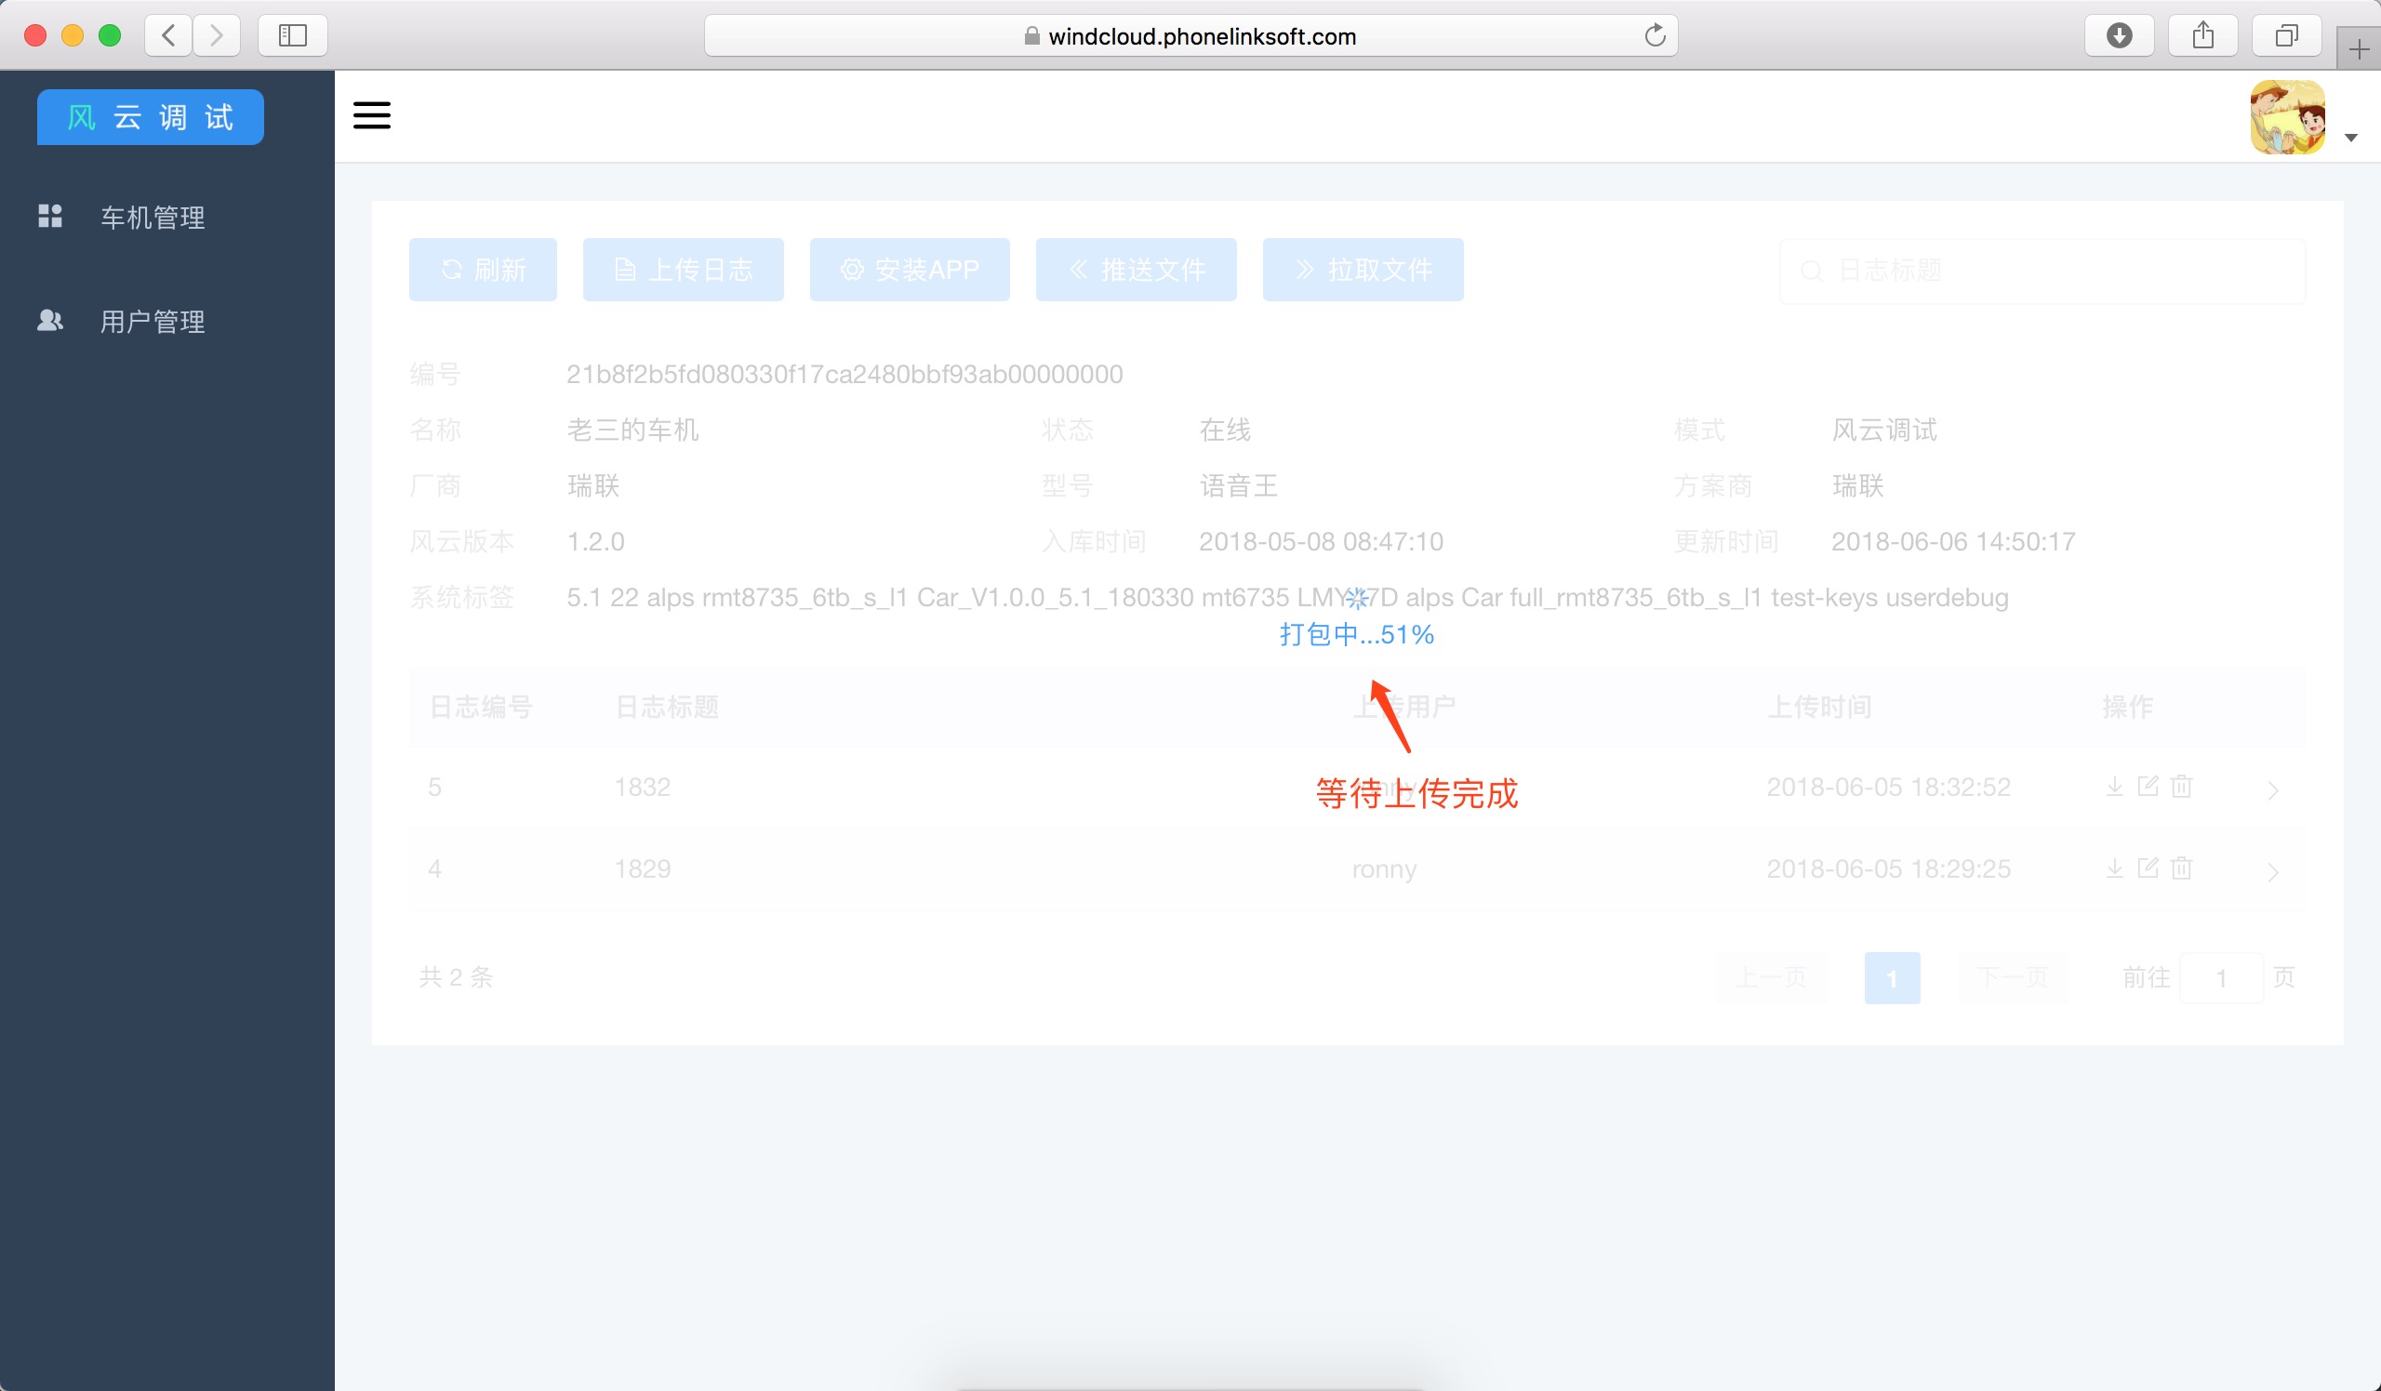Click the 共 2 条 total count
The width and height of the screenshot is (2381, 1391).
pyautogui.click(x=457, y=976)
